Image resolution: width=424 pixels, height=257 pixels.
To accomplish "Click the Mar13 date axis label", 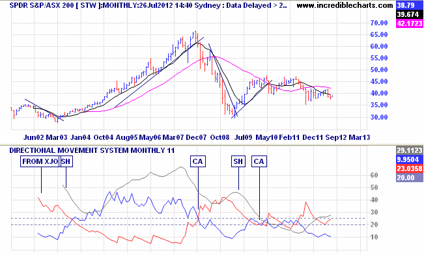I will pos(360,137).
